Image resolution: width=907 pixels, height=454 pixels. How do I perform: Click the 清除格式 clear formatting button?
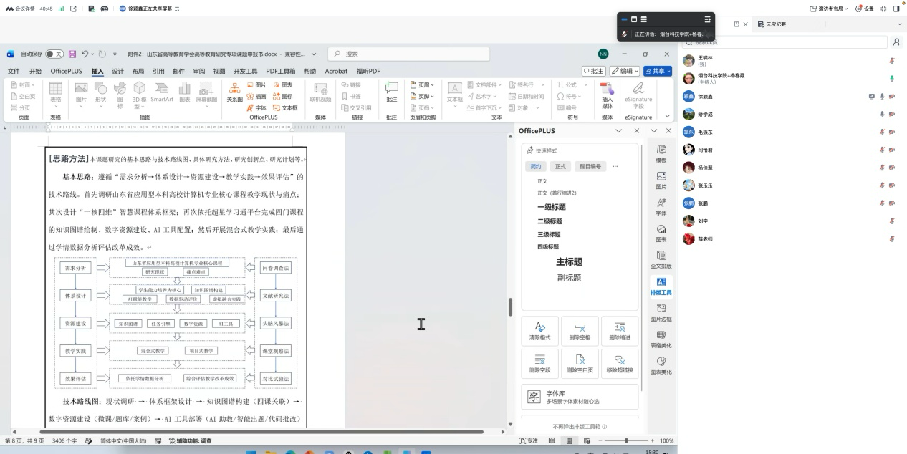point(540,330)
